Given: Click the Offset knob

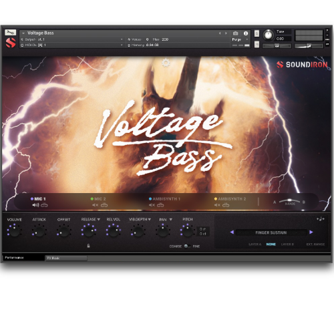Looking at the screenshot, I should pyautogui.click(x=63, y=231).
